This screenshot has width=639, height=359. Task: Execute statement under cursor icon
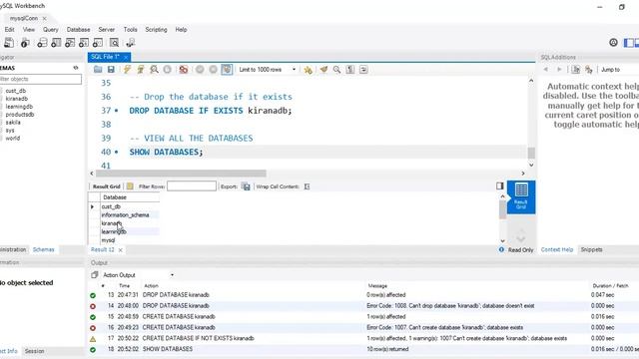tap(141, 70)
